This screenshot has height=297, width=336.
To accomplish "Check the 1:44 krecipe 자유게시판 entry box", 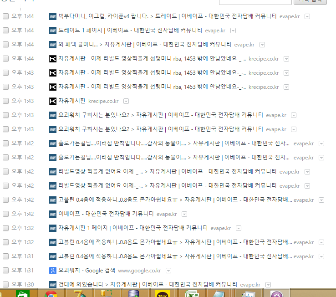I will coord(5,59).
